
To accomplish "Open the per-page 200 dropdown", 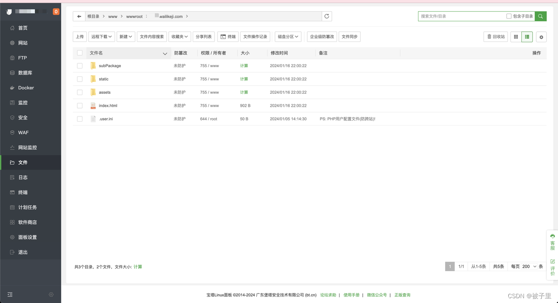I will pyautogui.click(x=529, y=266).
